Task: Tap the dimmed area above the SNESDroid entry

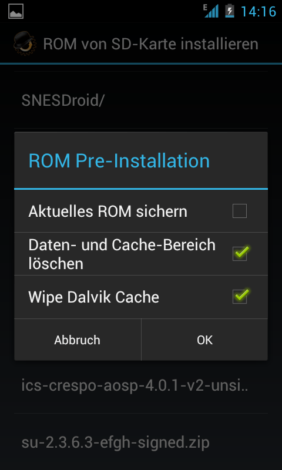Action: pos(141,68)
